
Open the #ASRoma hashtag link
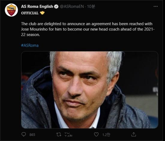30,46
